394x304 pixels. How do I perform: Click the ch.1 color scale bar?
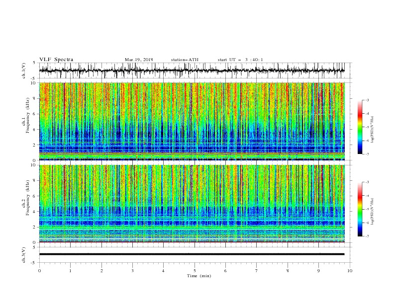tap(360, 127)
